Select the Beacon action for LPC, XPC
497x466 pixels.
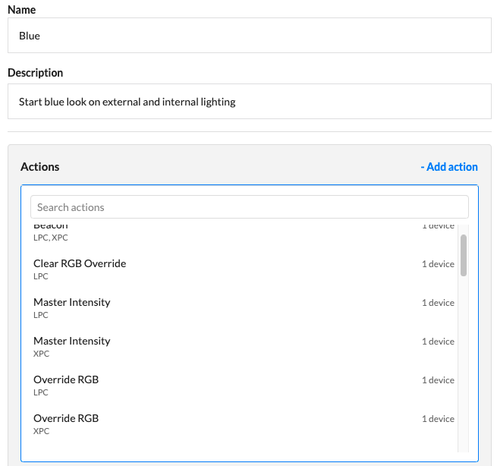pyautogui.click(x=244, y=233)
